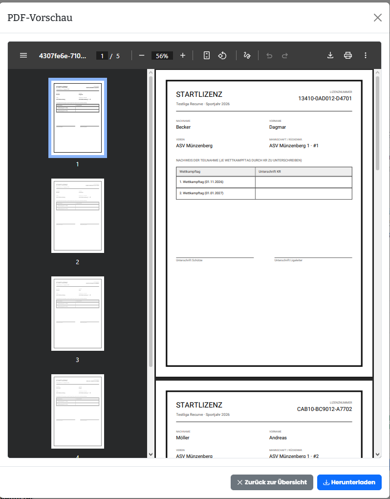Click the Wettkampftag column header
This screenshot has width=390, height=499.
[216, 172]
